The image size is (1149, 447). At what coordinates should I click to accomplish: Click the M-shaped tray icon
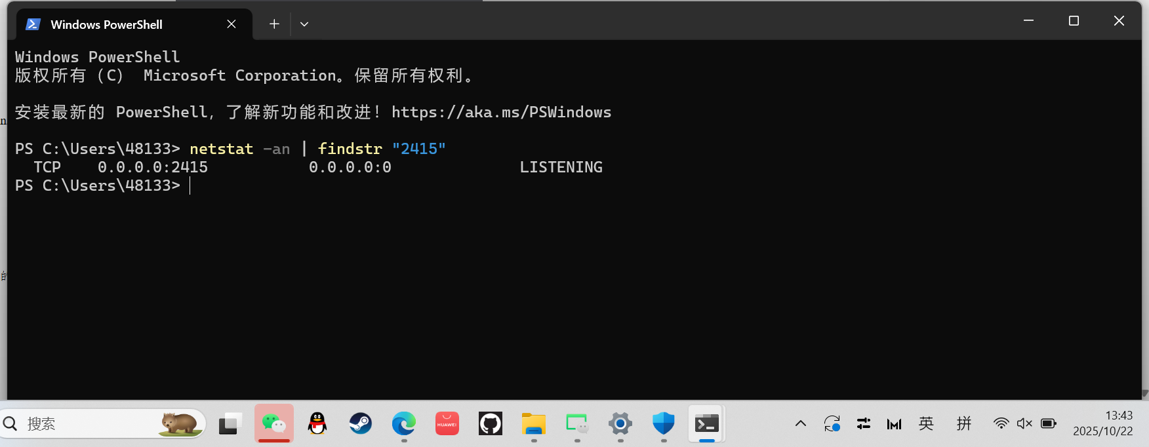coord(894,424)
